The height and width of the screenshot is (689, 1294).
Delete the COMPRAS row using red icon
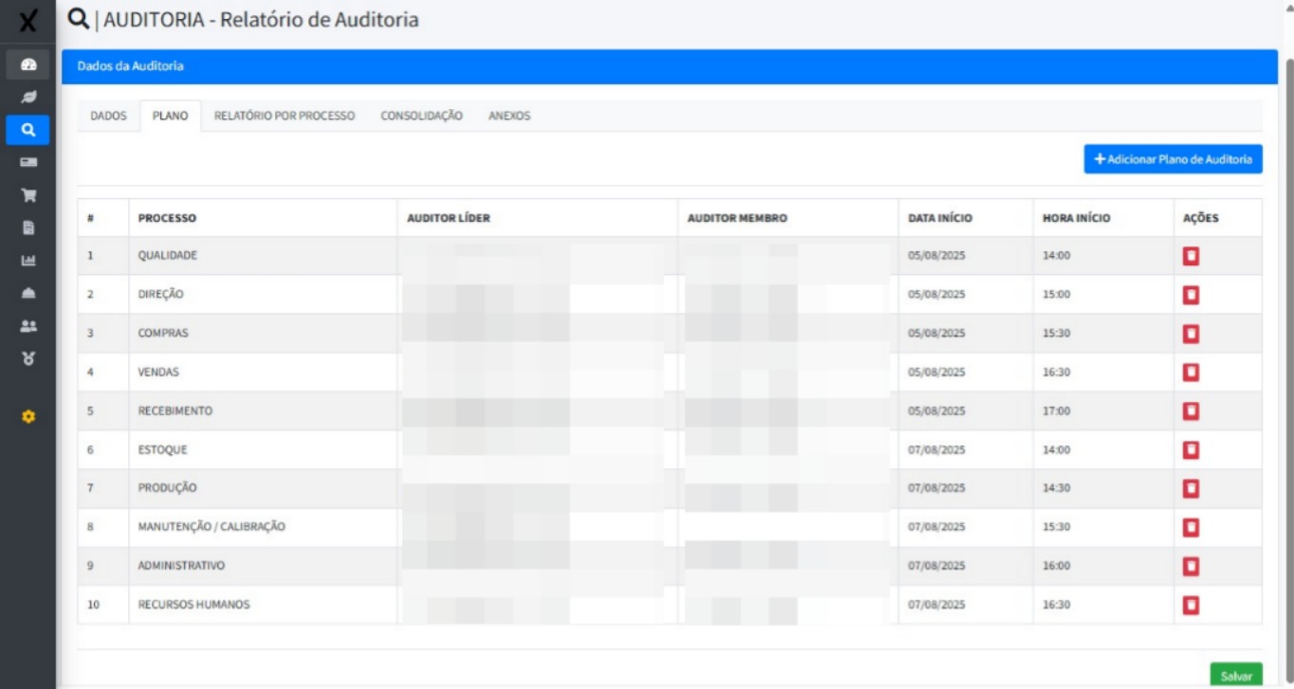[1191, 334]
